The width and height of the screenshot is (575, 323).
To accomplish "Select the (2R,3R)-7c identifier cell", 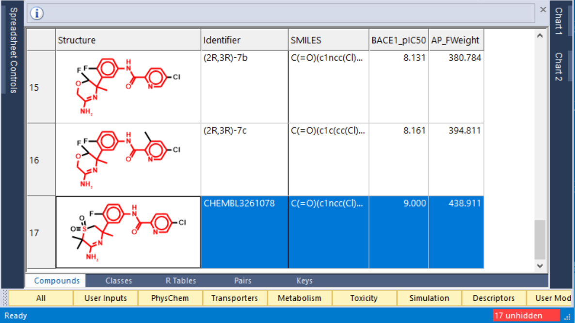I will pyautogui.click(x=245, y=160).
